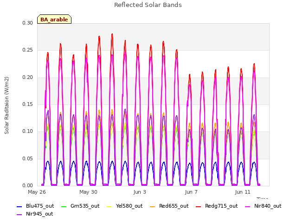Click the yellow Yel580_out legend line marker

(x=110, y=207)
